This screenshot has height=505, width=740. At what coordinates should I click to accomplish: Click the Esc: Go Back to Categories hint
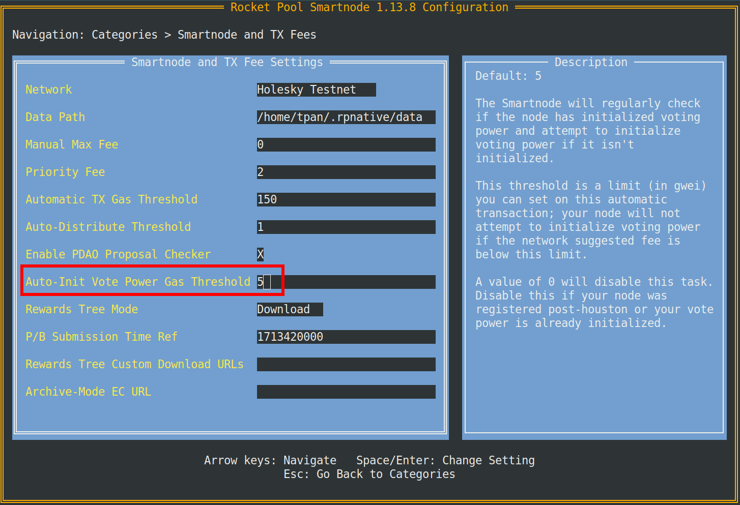(369, 474)
